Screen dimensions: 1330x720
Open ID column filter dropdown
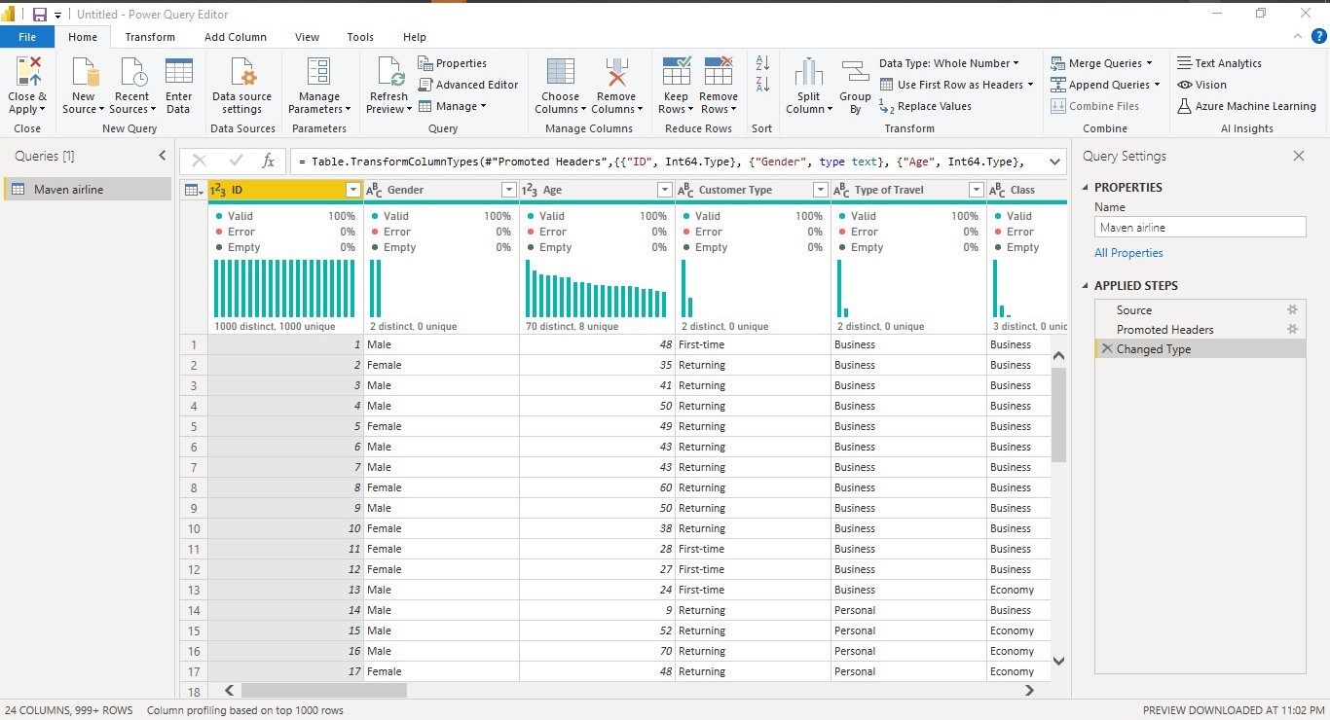[x=353, y=190]
